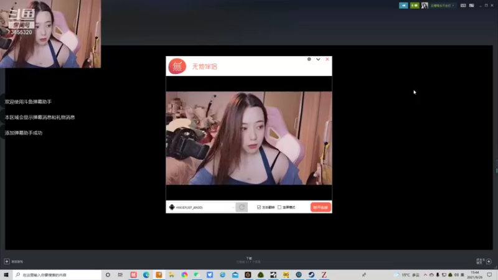Open the blue bird app on the taskbar
Screen dimensions: 498x280
[210, 274]
